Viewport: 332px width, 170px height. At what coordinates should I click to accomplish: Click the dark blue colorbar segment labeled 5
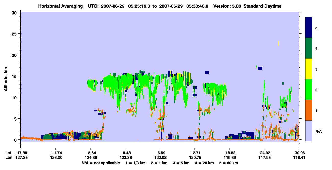tap(309, 28)
